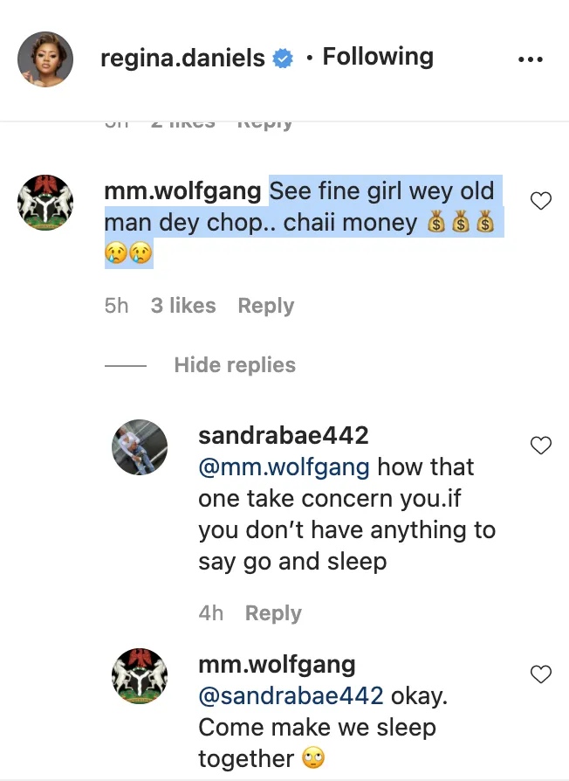Image resolution: width=569 pixels, height=781 pixels.
Task: Open sandrabae442 username link
Action: [284, 435]
